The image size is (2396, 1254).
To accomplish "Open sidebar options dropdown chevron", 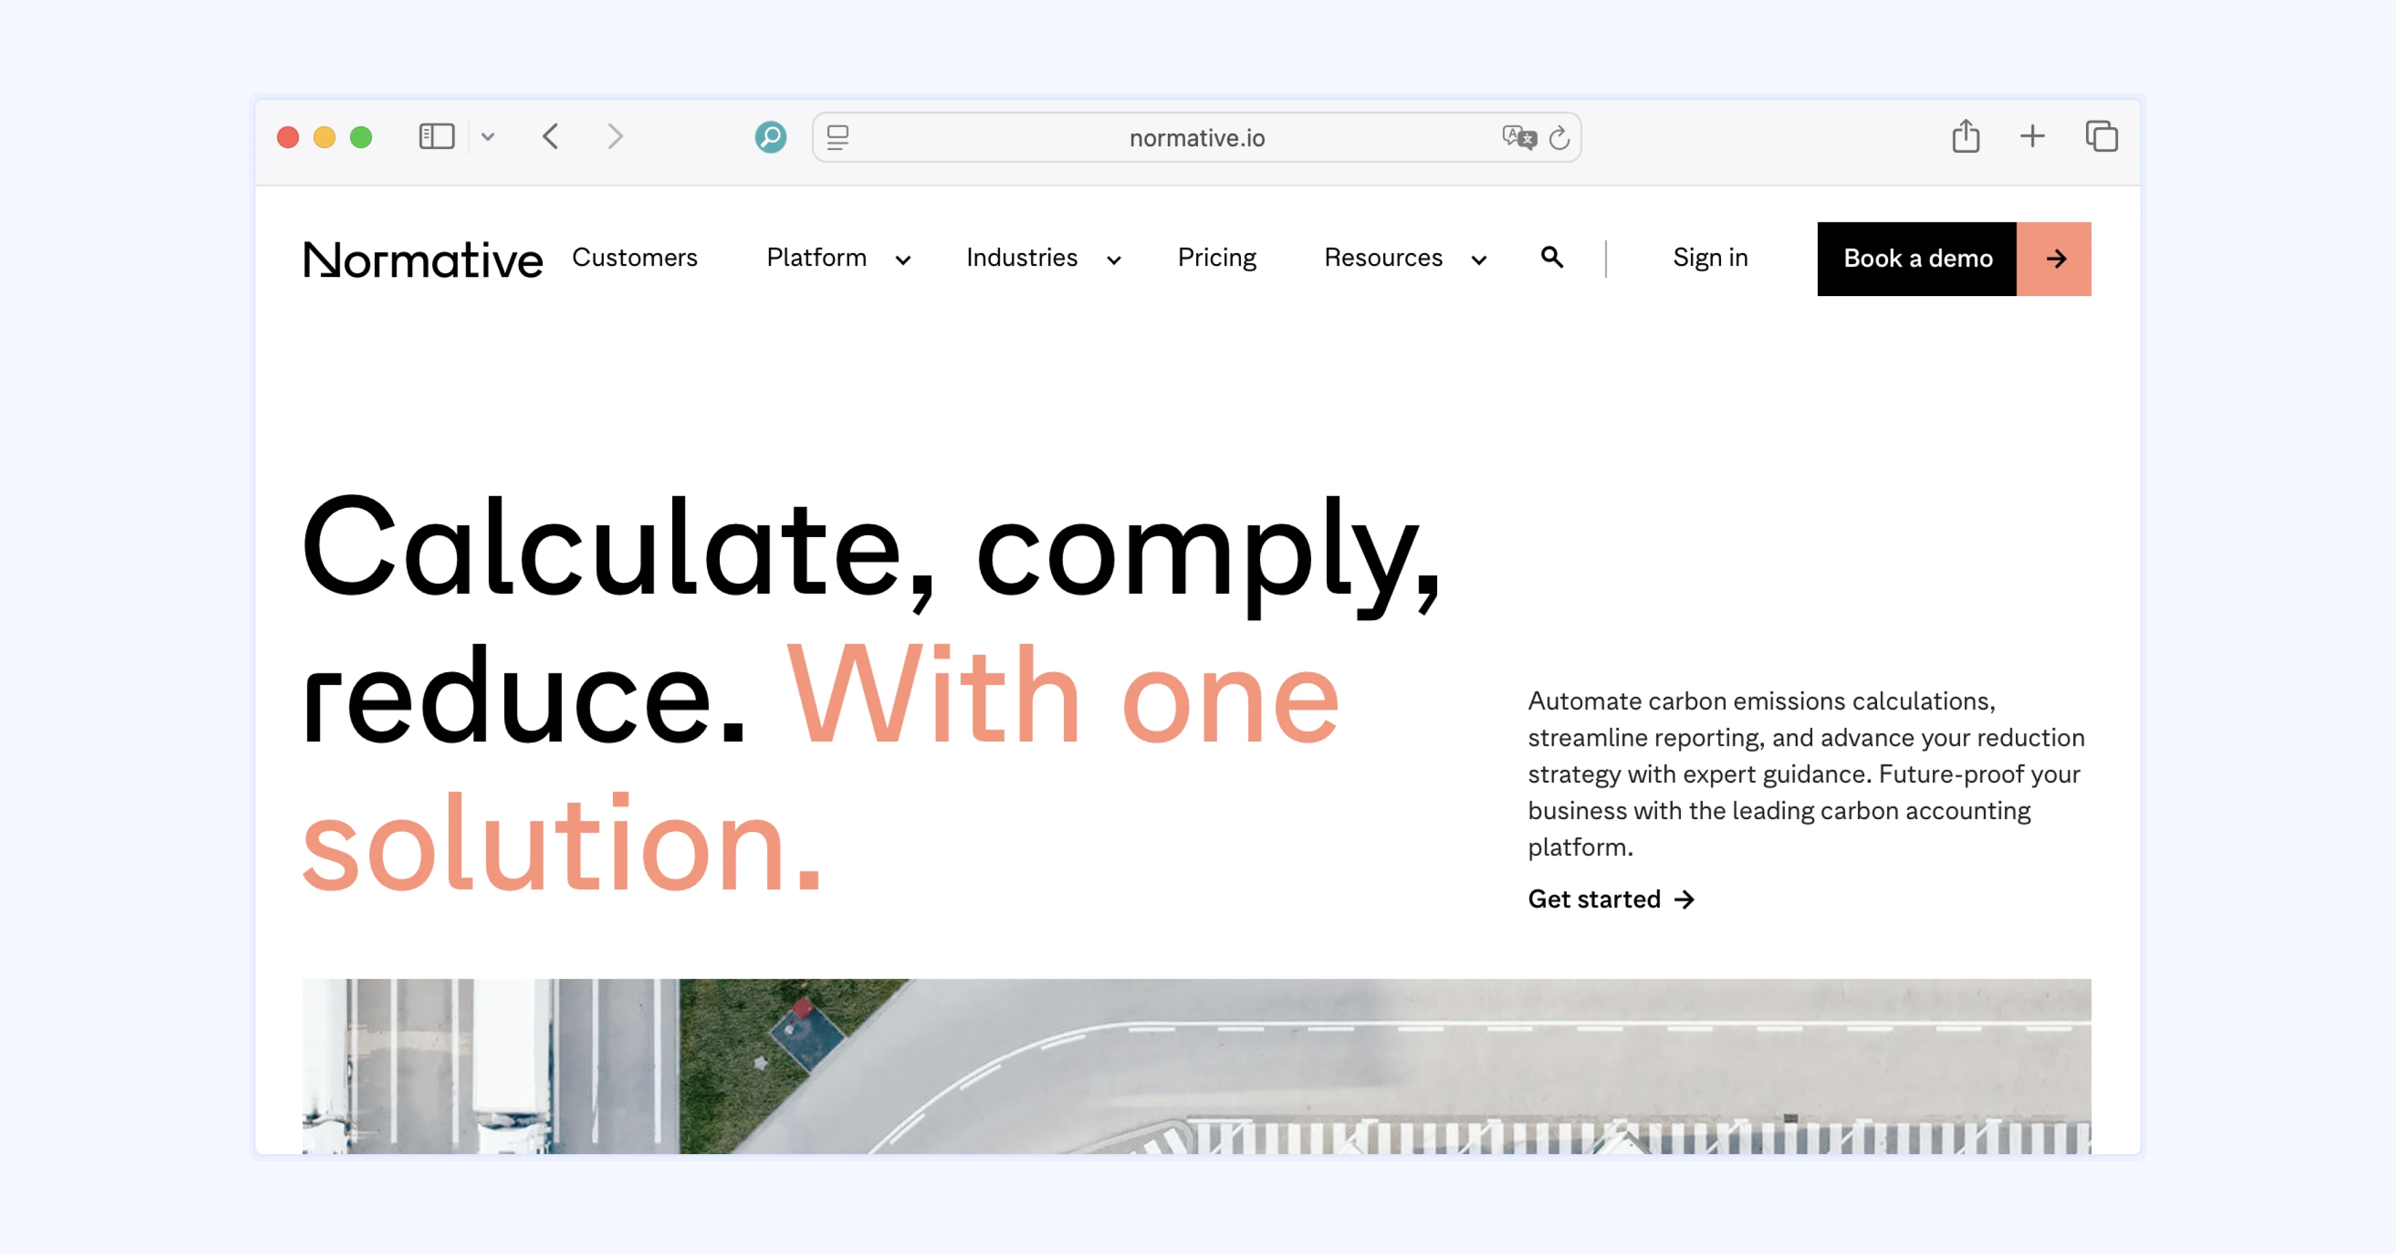I will pos(488,137).
